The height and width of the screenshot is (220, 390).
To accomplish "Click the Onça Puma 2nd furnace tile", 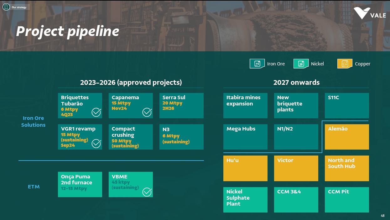I will coord(80,184).
